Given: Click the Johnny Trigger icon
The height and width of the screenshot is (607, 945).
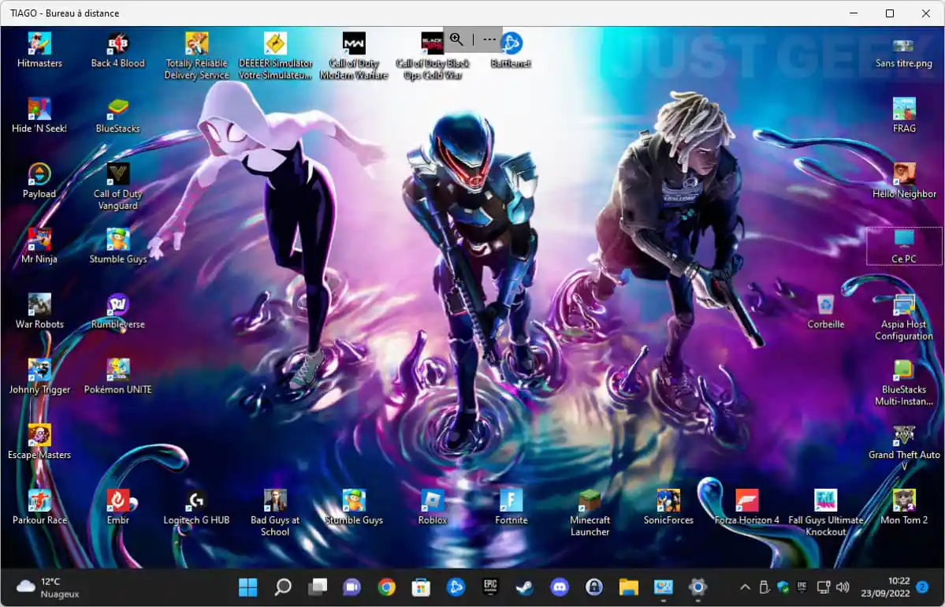Looking at the screenshot, I should pos(39,376).
